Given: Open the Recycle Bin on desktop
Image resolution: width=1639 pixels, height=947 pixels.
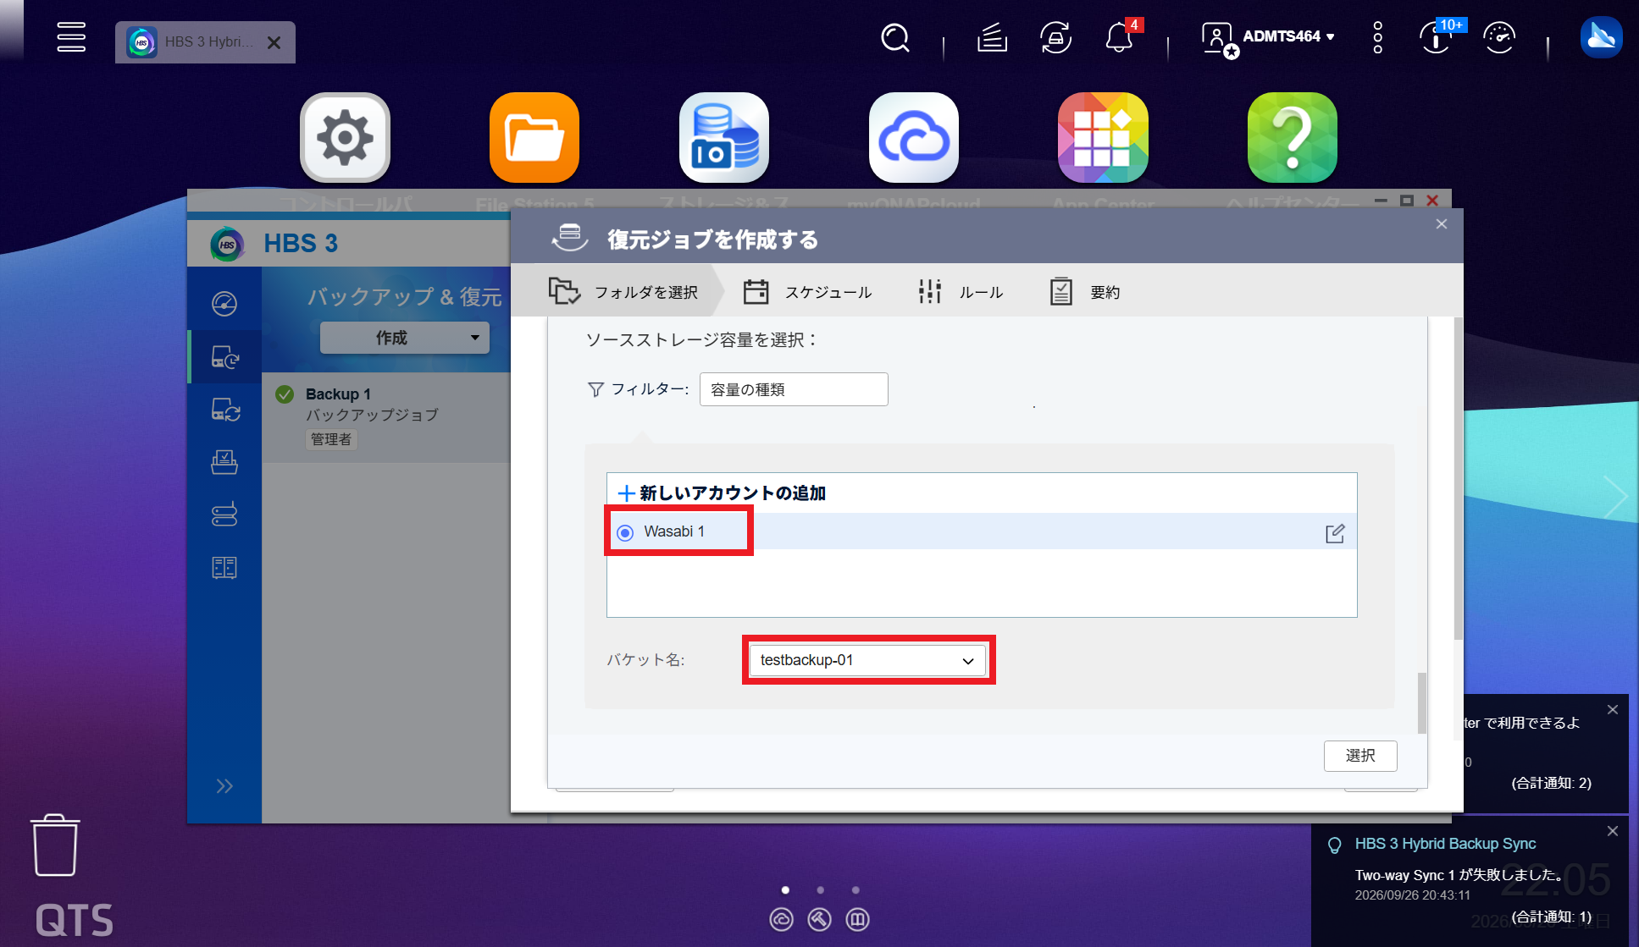Looking at the screenshot, I should click(x=56, y=845).
